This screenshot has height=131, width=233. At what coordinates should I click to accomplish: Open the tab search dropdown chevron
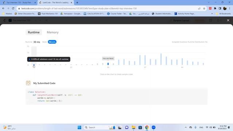point(209,3)
